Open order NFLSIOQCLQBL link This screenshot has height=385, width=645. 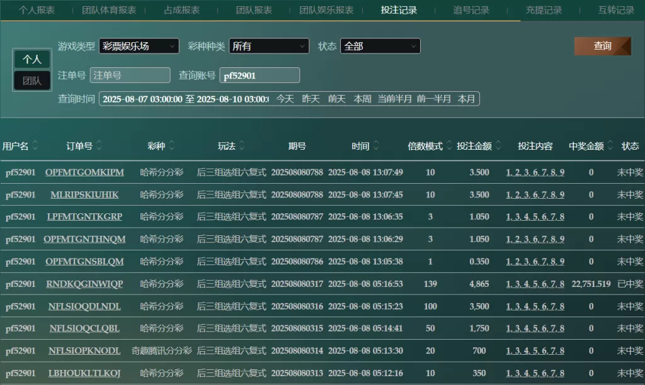pyautogui.click(x=84, y=328)
